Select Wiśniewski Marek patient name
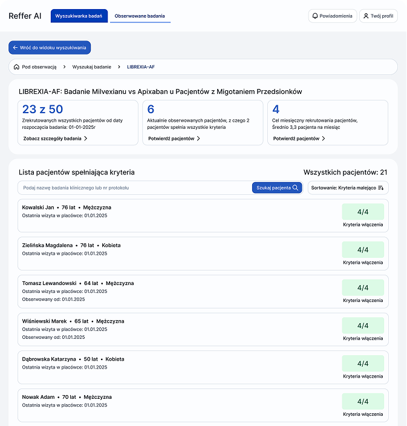The image size is (407, 426). (x=44, y=321)
